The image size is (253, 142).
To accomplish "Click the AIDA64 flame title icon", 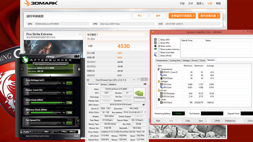I will pyautogui.click(x=153, y=32).
